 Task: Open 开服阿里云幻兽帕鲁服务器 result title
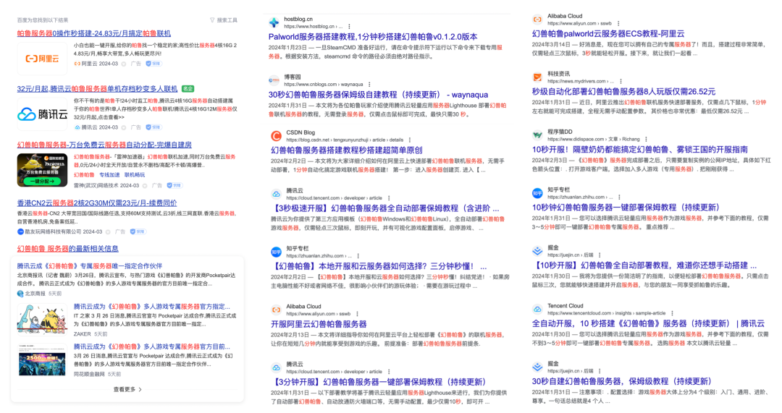[x=319, y=324]
